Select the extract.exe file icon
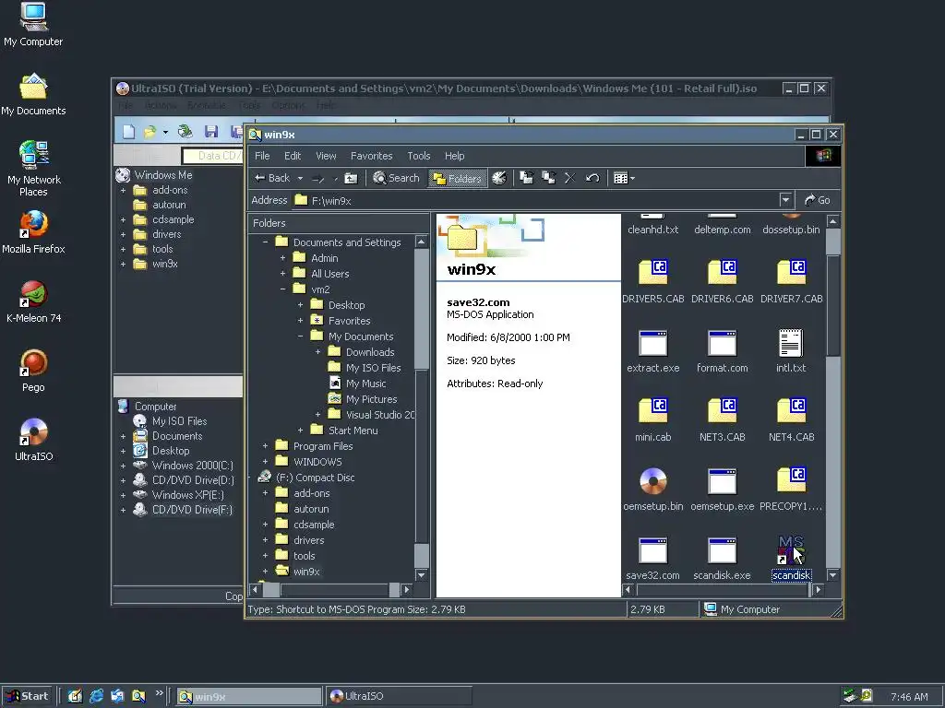The width and height of the screenshot is (945, 708). 653,343
